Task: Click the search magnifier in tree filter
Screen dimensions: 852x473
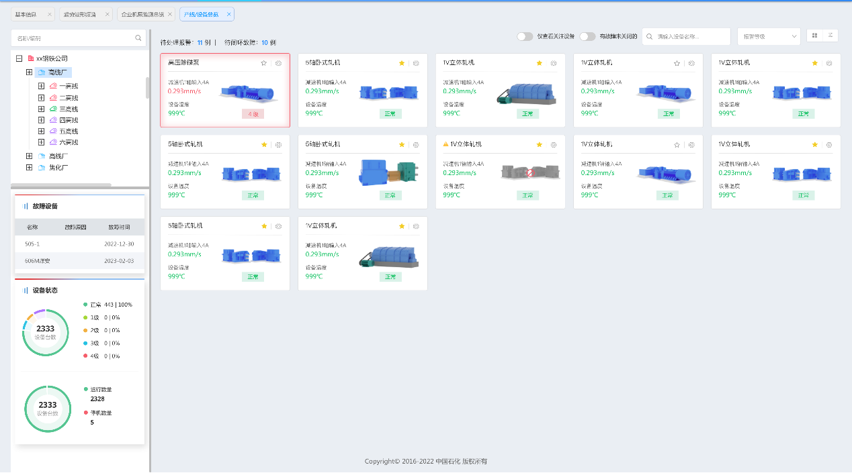Action: click(x=138, y=38)
